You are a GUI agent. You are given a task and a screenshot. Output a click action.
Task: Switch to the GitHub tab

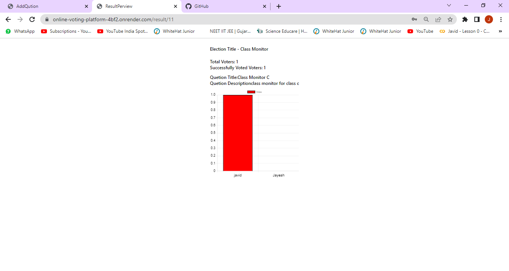tap(225, 6)
